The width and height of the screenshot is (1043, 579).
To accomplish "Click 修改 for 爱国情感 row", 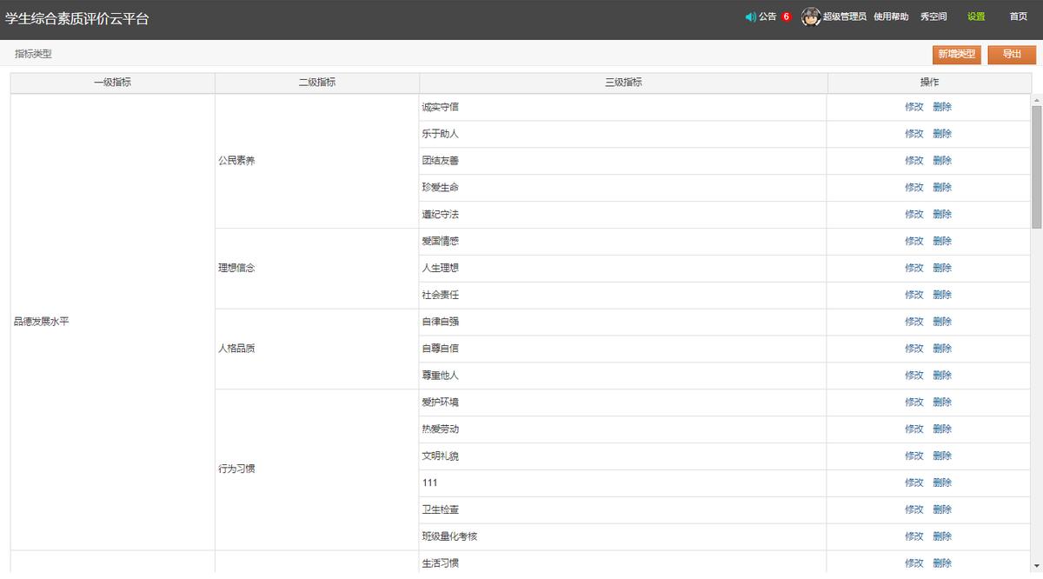I will point(913,241).
